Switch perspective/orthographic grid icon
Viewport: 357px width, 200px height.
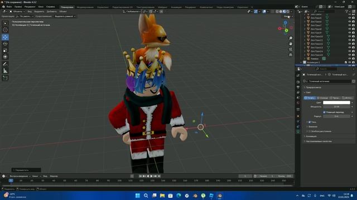pos(291,55)
